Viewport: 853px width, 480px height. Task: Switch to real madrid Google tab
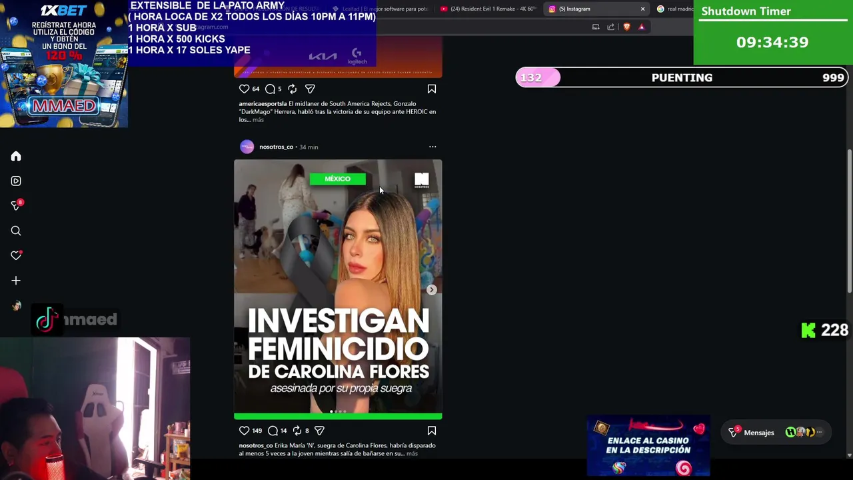coord(674,9)
